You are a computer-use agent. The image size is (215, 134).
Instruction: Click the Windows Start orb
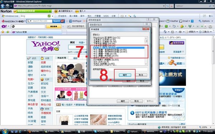pos(5,131)
